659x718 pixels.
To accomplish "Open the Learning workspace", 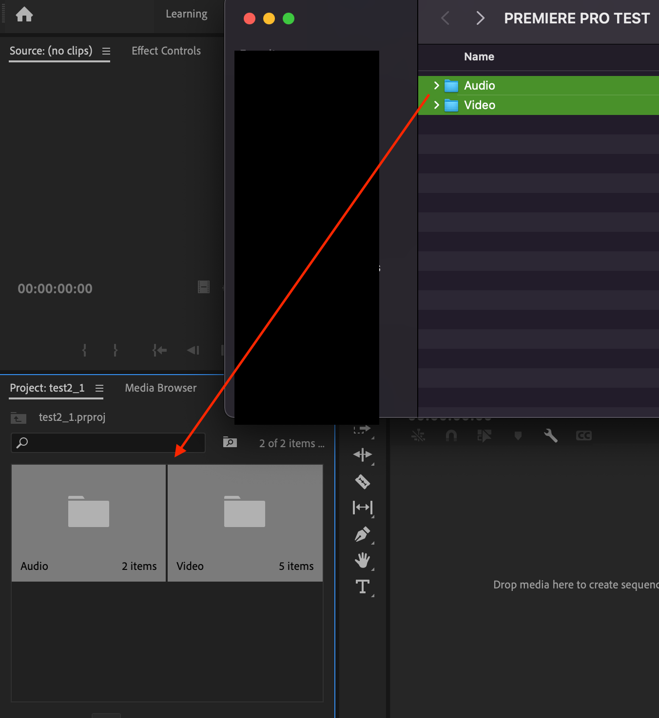I will click(x=187, y=14).
